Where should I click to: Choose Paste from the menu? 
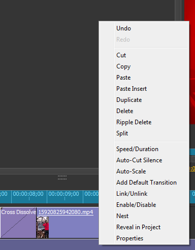[x=144, y=78]
